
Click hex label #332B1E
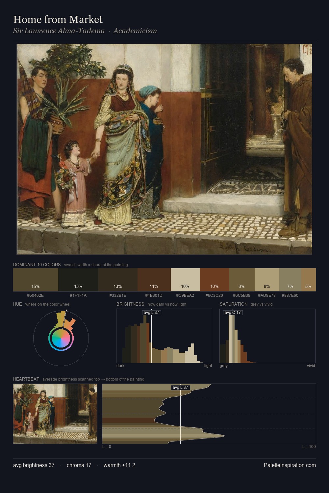point(118,295)
